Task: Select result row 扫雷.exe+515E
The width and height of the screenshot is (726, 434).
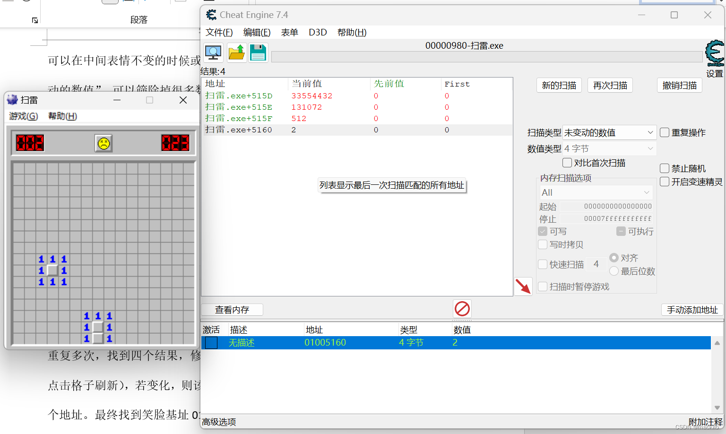Action: tap(357, 107)
